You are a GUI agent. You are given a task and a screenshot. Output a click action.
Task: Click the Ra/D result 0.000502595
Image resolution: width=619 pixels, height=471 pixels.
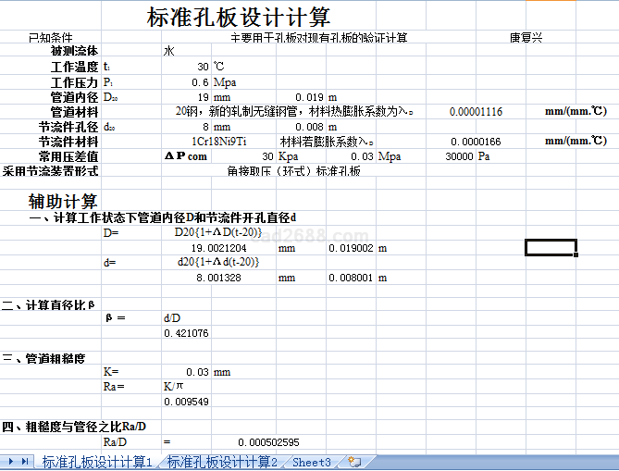click(268, 442)
